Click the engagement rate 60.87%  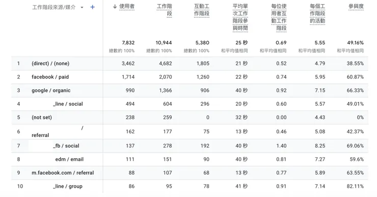[x=356, y=77]
